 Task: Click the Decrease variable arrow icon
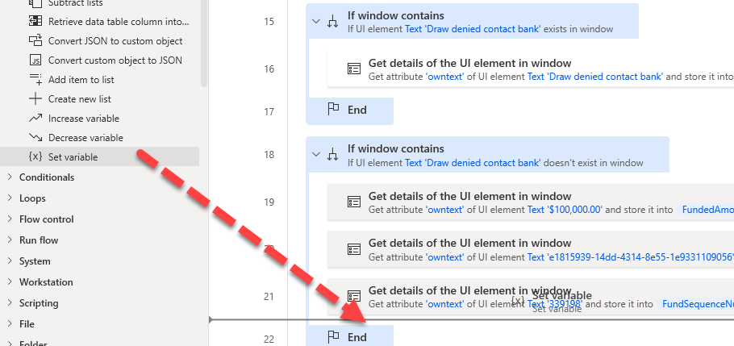tap(35, 138)
